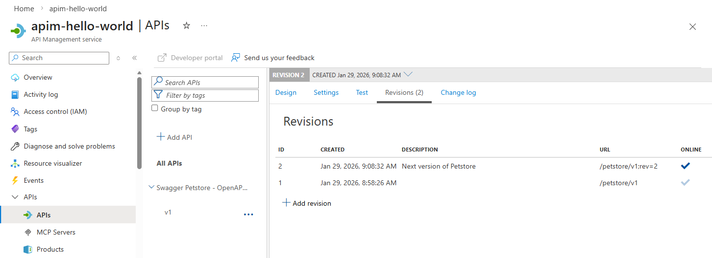Click the Home breadcrumb link
The width and height of the screenshot is (712, 258).
(24, 9)
